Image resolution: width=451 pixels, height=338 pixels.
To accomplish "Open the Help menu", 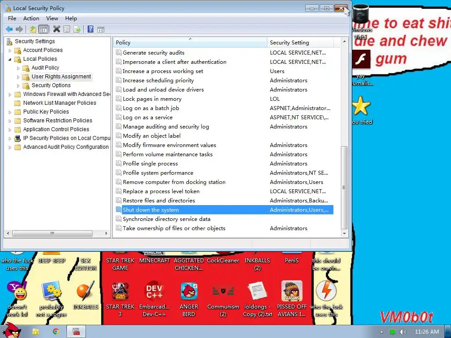I will pyautogui.click(x=71, y=18).
